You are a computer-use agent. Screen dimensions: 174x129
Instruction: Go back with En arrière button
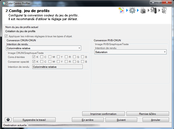[88, 120]
